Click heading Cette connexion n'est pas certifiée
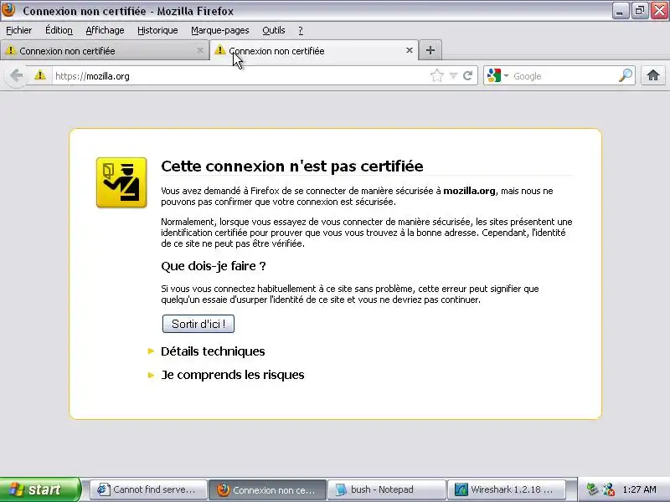670x502 pixels. tap(291, 166)
